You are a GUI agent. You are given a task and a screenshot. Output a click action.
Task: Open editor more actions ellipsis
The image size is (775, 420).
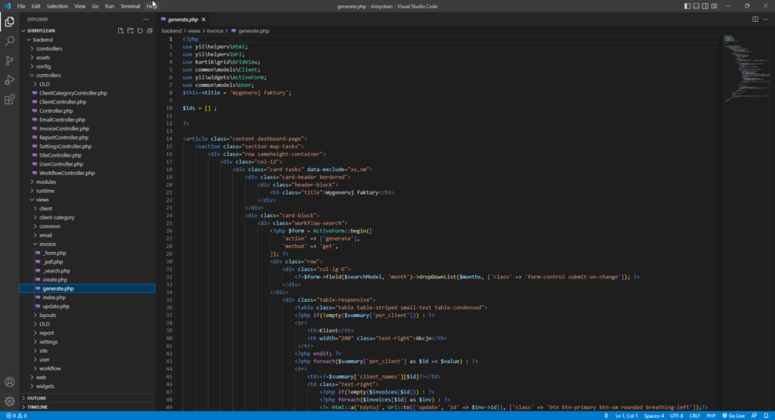point(766,19)
